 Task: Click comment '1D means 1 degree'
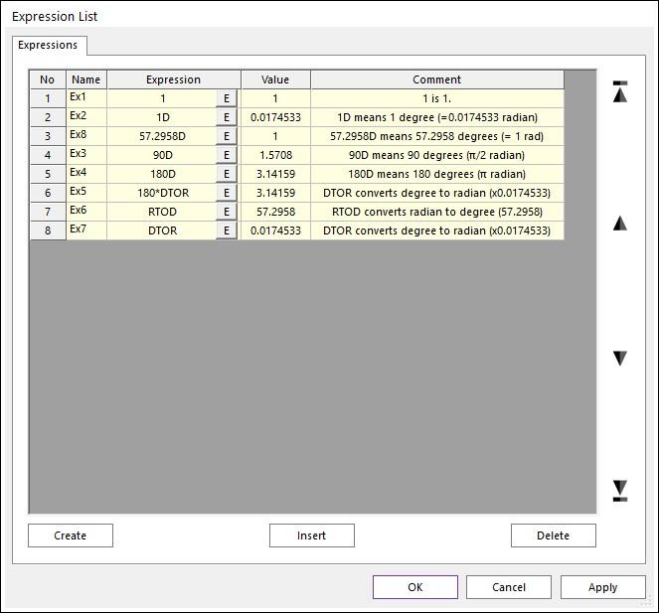click(x=437, y=117)
